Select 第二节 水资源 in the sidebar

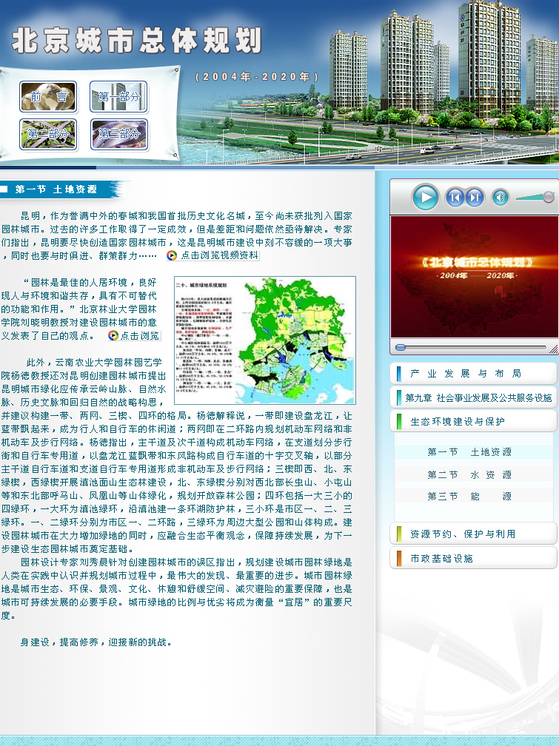[469, 474]
